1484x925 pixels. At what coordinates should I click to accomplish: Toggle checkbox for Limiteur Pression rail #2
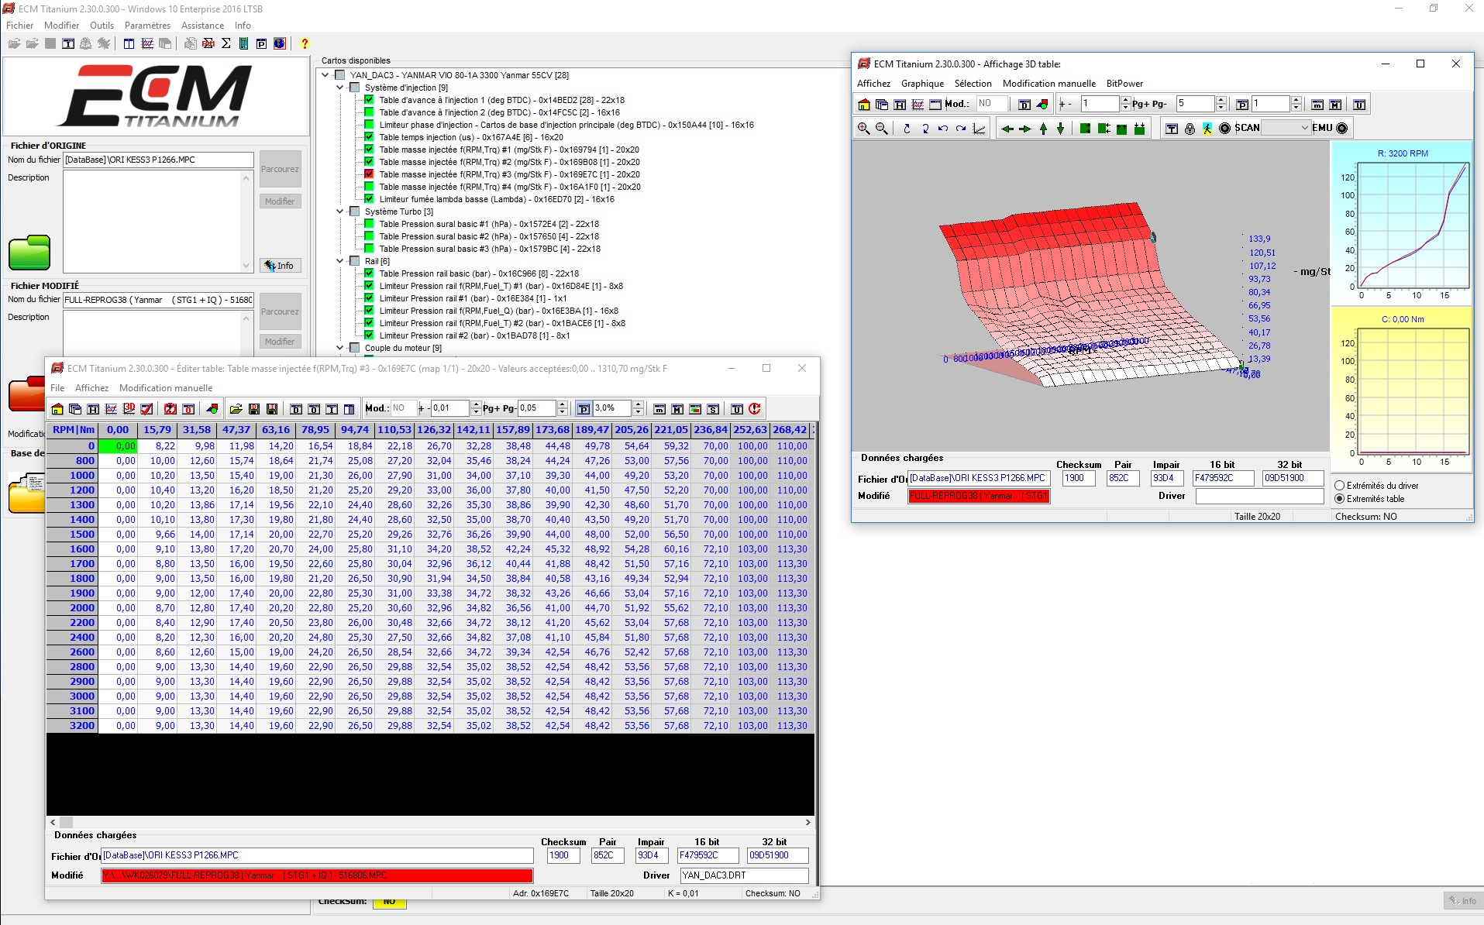coord(369,335)
